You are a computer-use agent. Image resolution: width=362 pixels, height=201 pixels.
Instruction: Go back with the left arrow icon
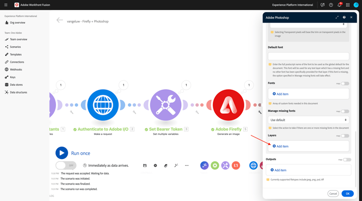pos(59,20)
